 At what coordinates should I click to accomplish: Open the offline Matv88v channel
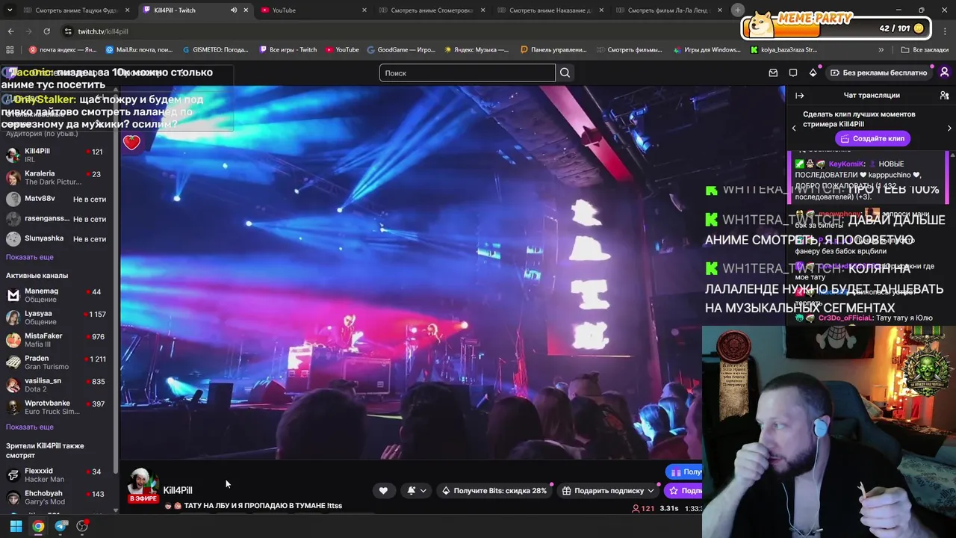[x=58, y=199]
